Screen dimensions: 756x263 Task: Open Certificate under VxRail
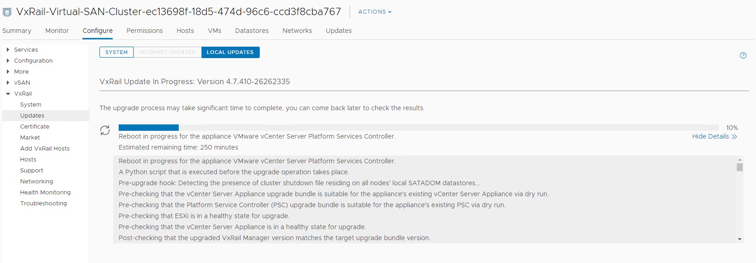[34, 126]
